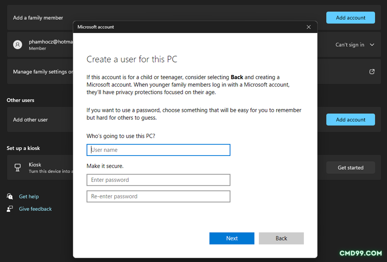Open external link icon for family settings

pos(372,71)
